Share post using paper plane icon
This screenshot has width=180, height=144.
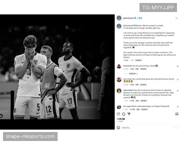coord(129,114)
